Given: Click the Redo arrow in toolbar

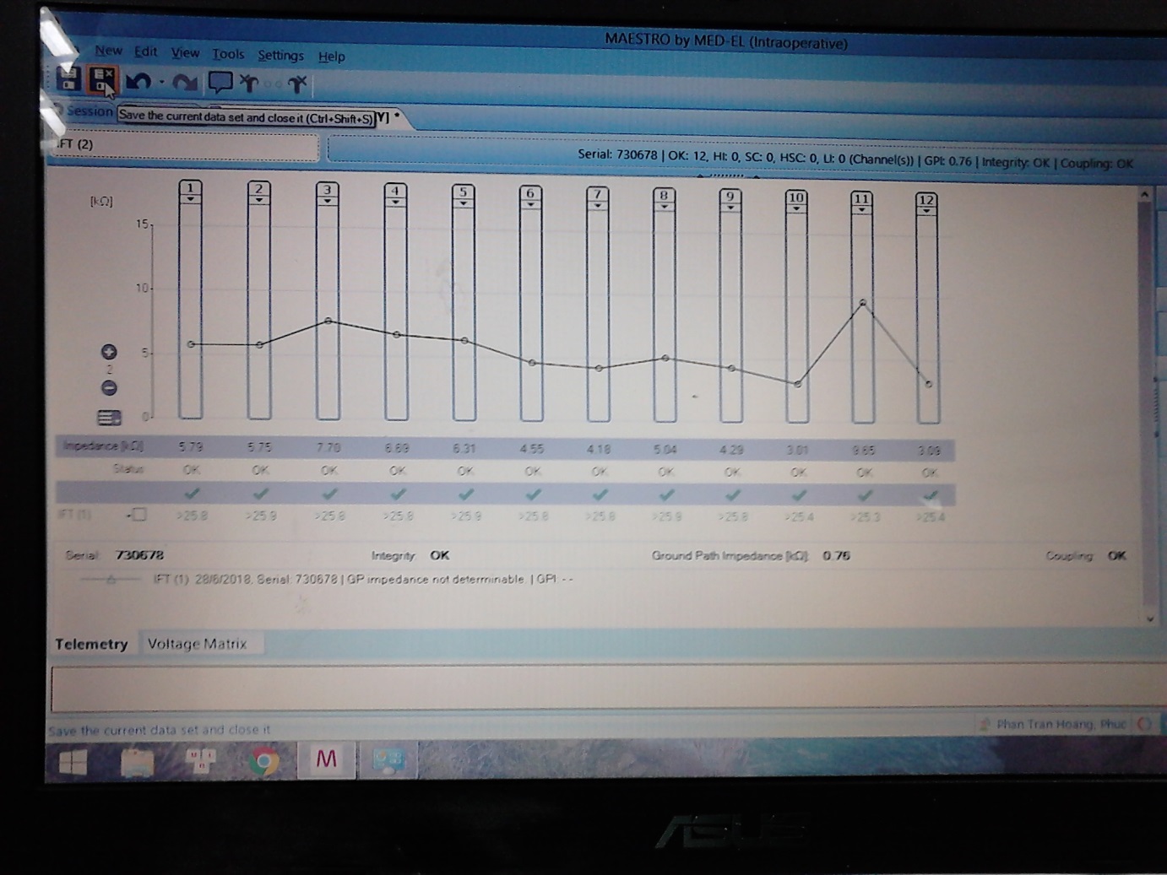Looking at the screenshot, I should (x=184, y=83).
